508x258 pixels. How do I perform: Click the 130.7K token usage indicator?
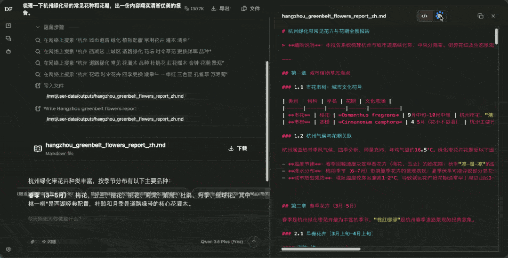(194, 8)
